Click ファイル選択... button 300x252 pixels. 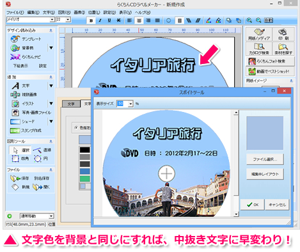pos(265,159)
